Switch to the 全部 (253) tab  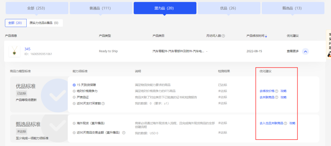[x=37, y=8]
